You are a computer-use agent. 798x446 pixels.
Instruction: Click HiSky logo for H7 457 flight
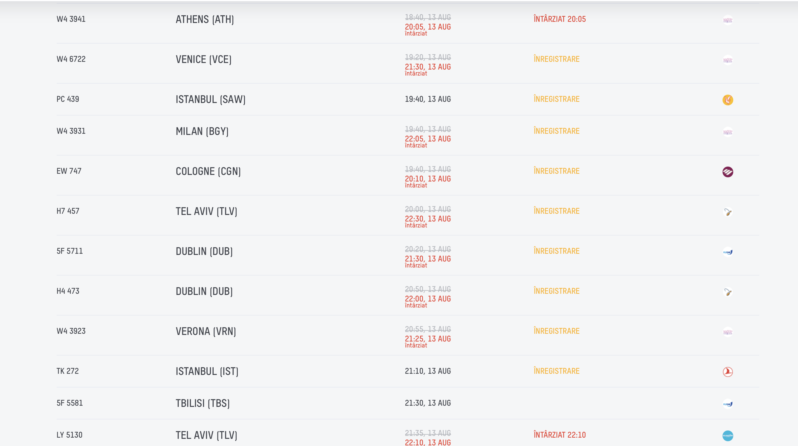pos(728,212)
